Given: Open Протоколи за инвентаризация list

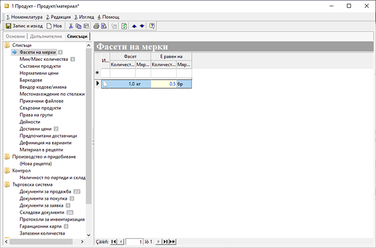Looking at the screenshot, I should pyautogui.click(x=52, y=219).
